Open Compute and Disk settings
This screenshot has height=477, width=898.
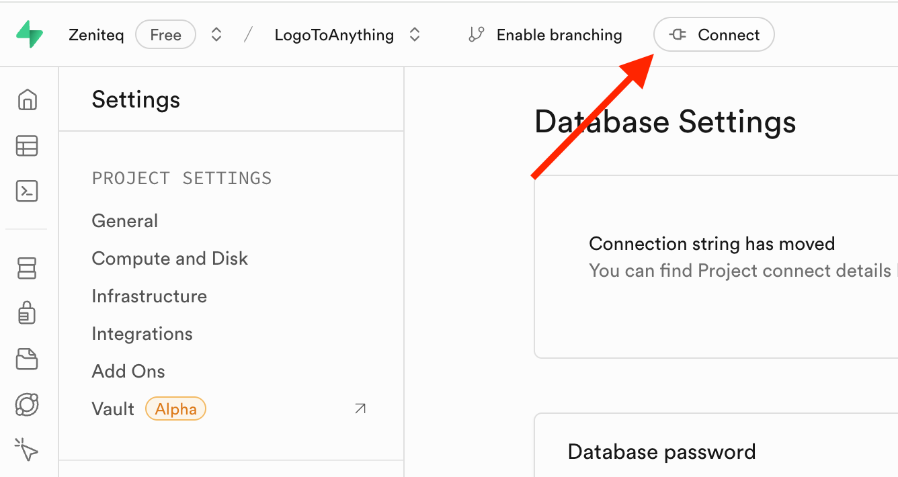[x=169, y=258]
